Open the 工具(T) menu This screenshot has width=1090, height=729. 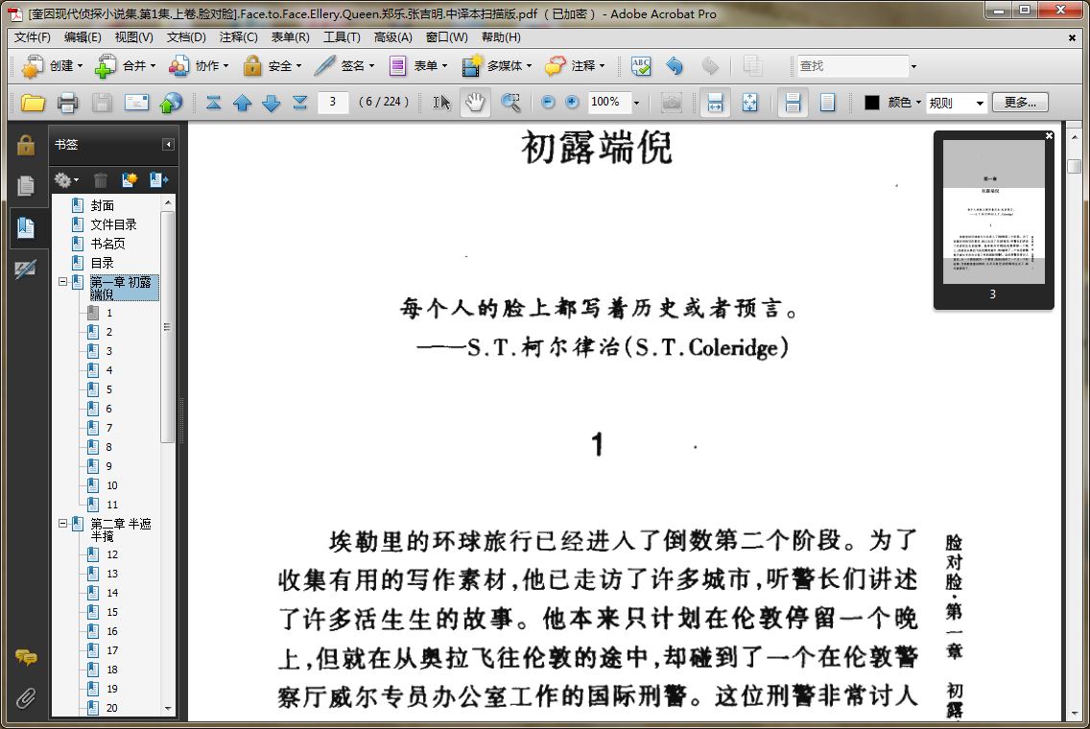342,36
